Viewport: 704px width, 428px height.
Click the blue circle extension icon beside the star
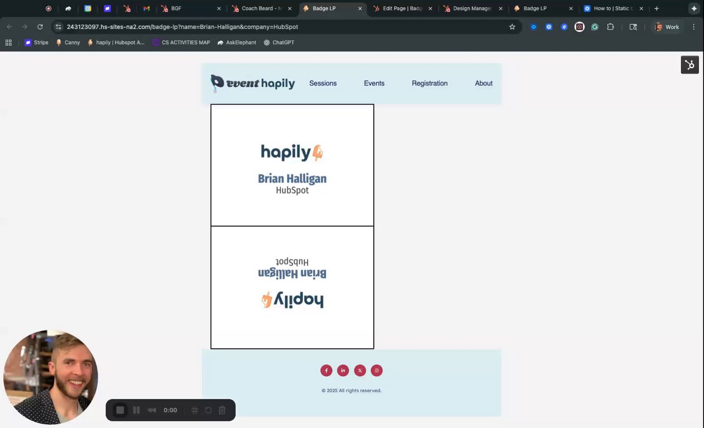pyautogui.click(x=533, y=27)
